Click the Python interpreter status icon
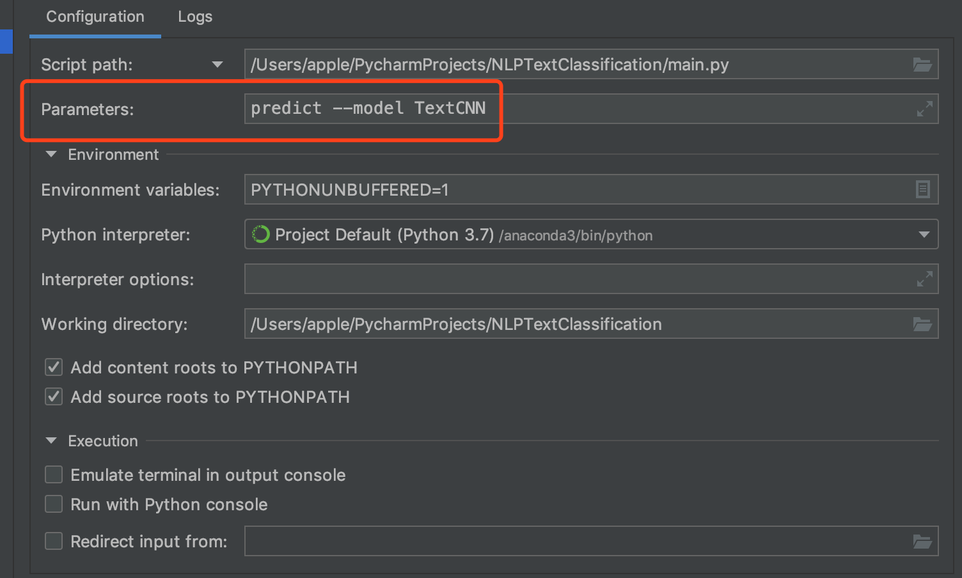Image resolution: width=962 pixels, height=578 pixels. pos(260,234)
